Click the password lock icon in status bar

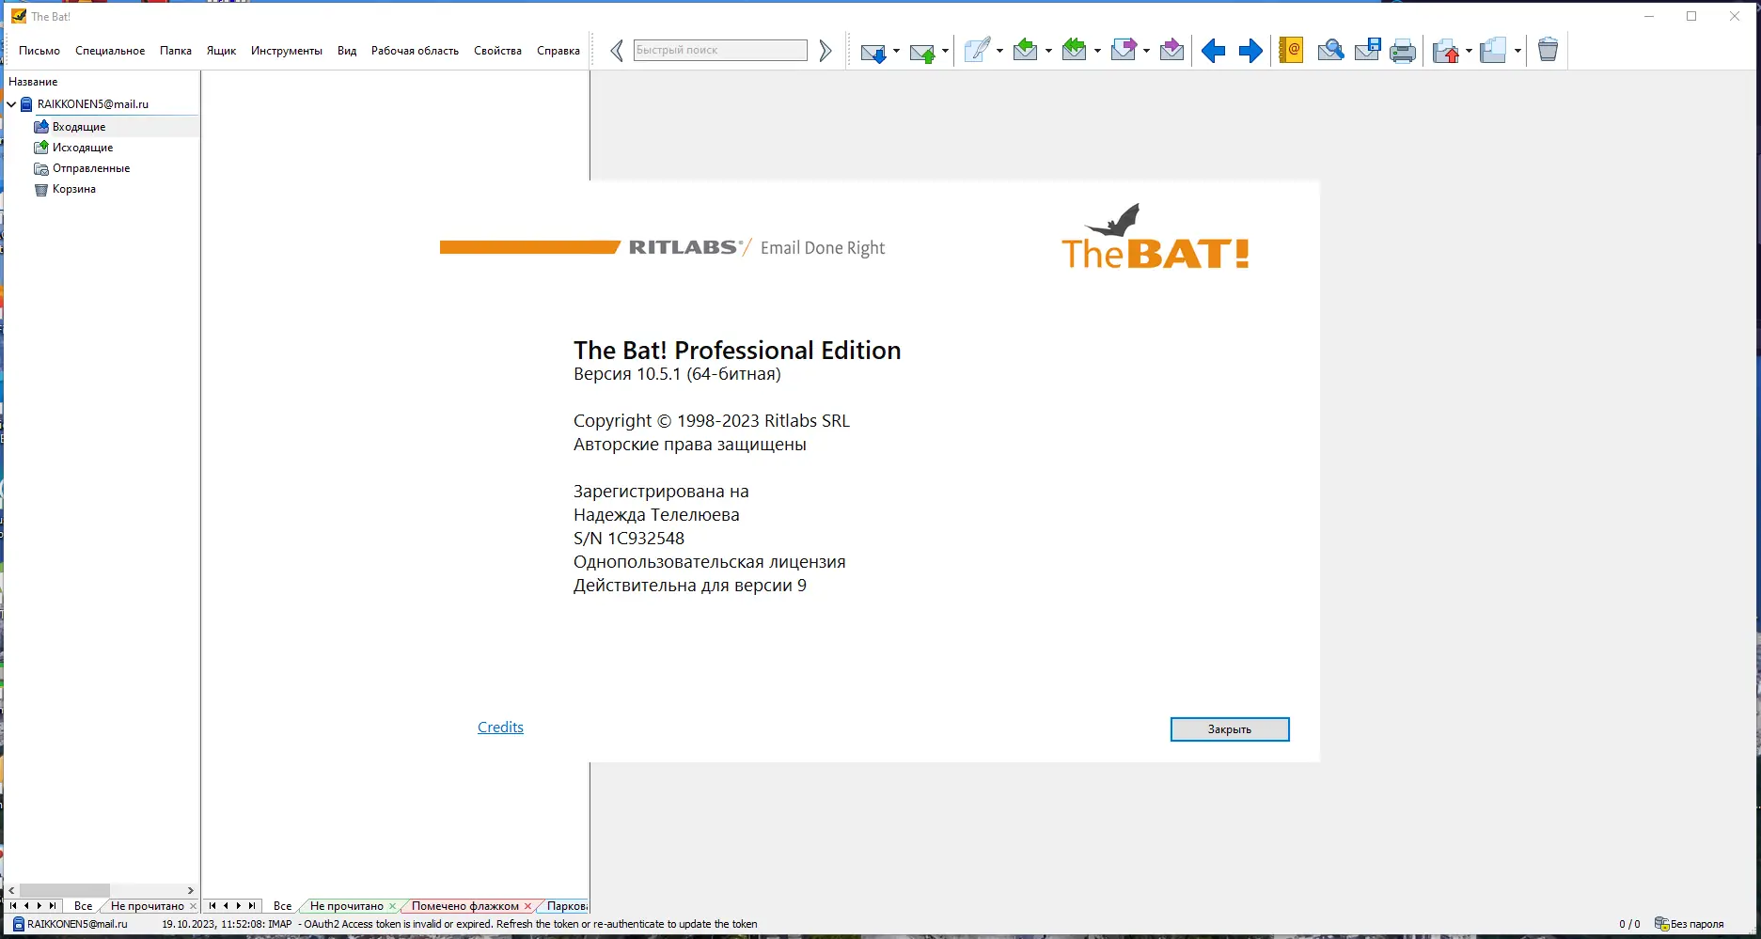click(x=1661, y=924)
